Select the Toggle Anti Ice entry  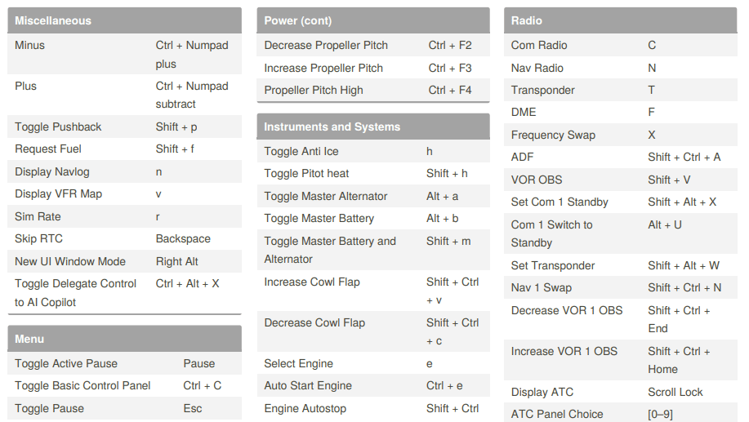pyautogui.click(x=301, y=151)
